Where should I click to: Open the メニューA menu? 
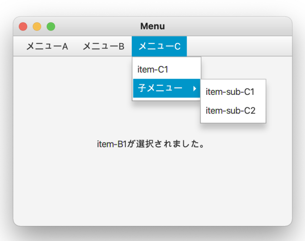point(47,46)
